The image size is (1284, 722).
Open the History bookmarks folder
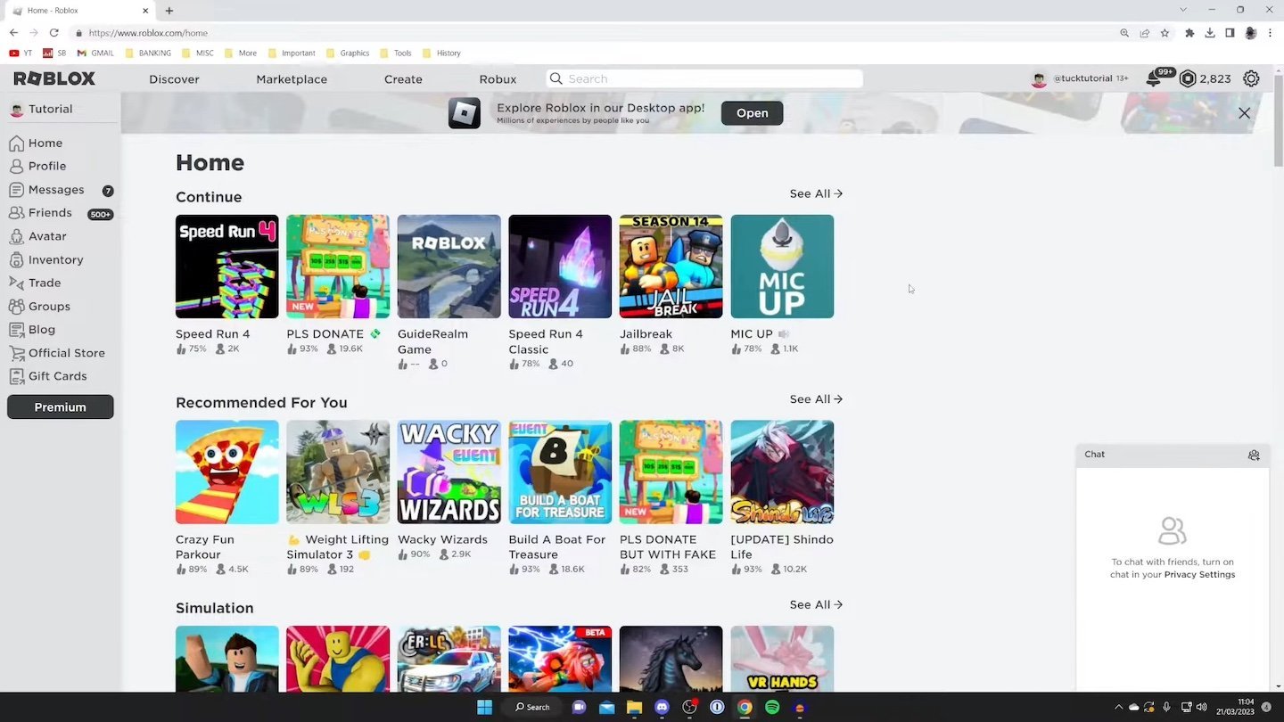441,53
